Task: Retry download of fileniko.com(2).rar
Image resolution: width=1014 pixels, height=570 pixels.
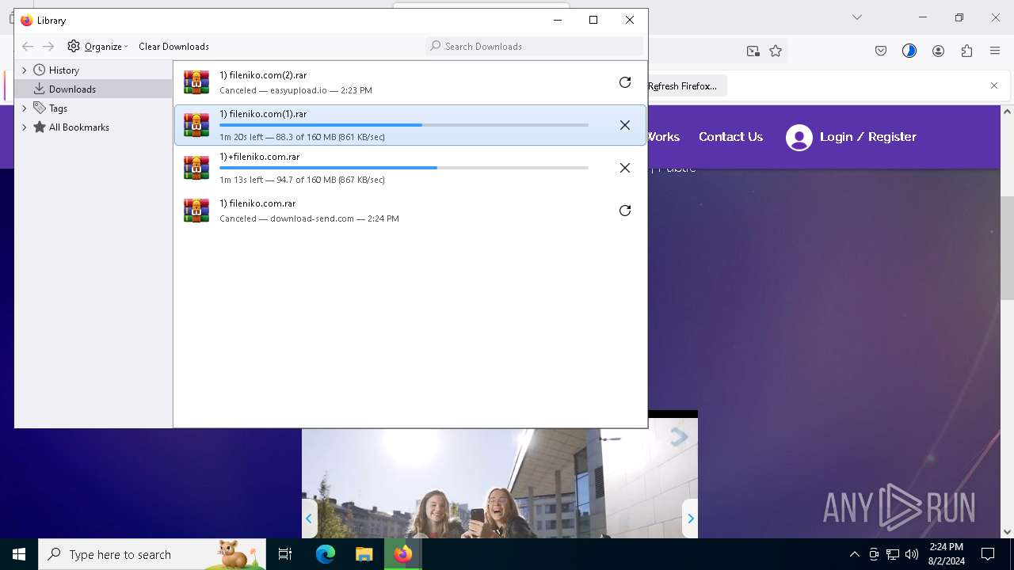Action: 625,82
